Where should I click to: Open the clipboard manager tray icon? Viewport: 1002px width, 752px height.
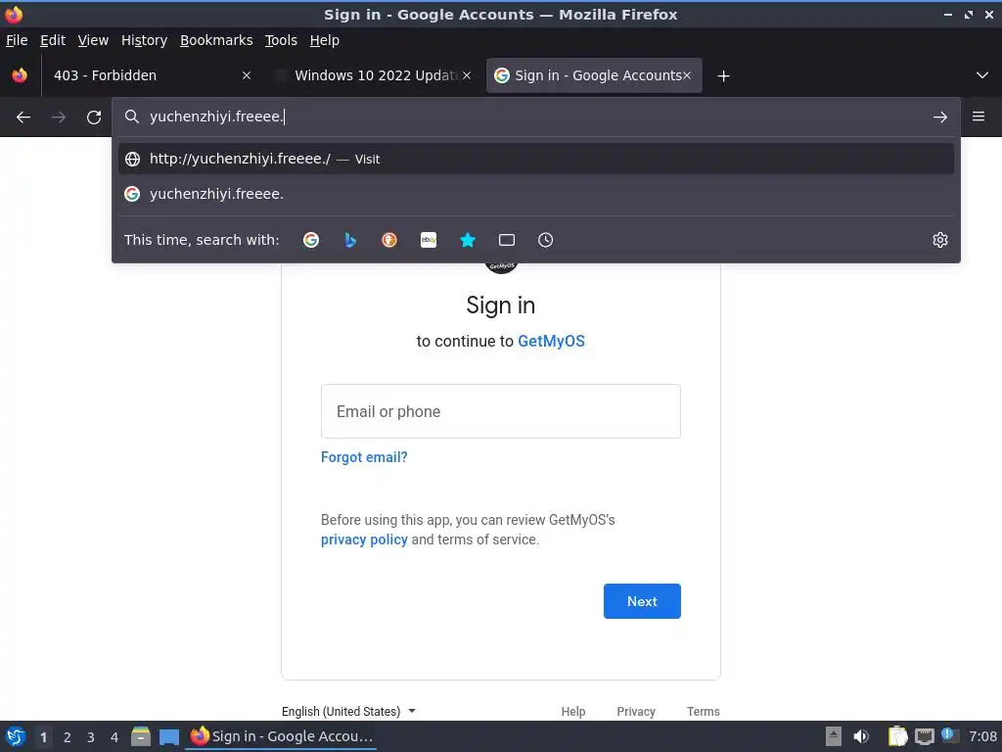[898, 736]
